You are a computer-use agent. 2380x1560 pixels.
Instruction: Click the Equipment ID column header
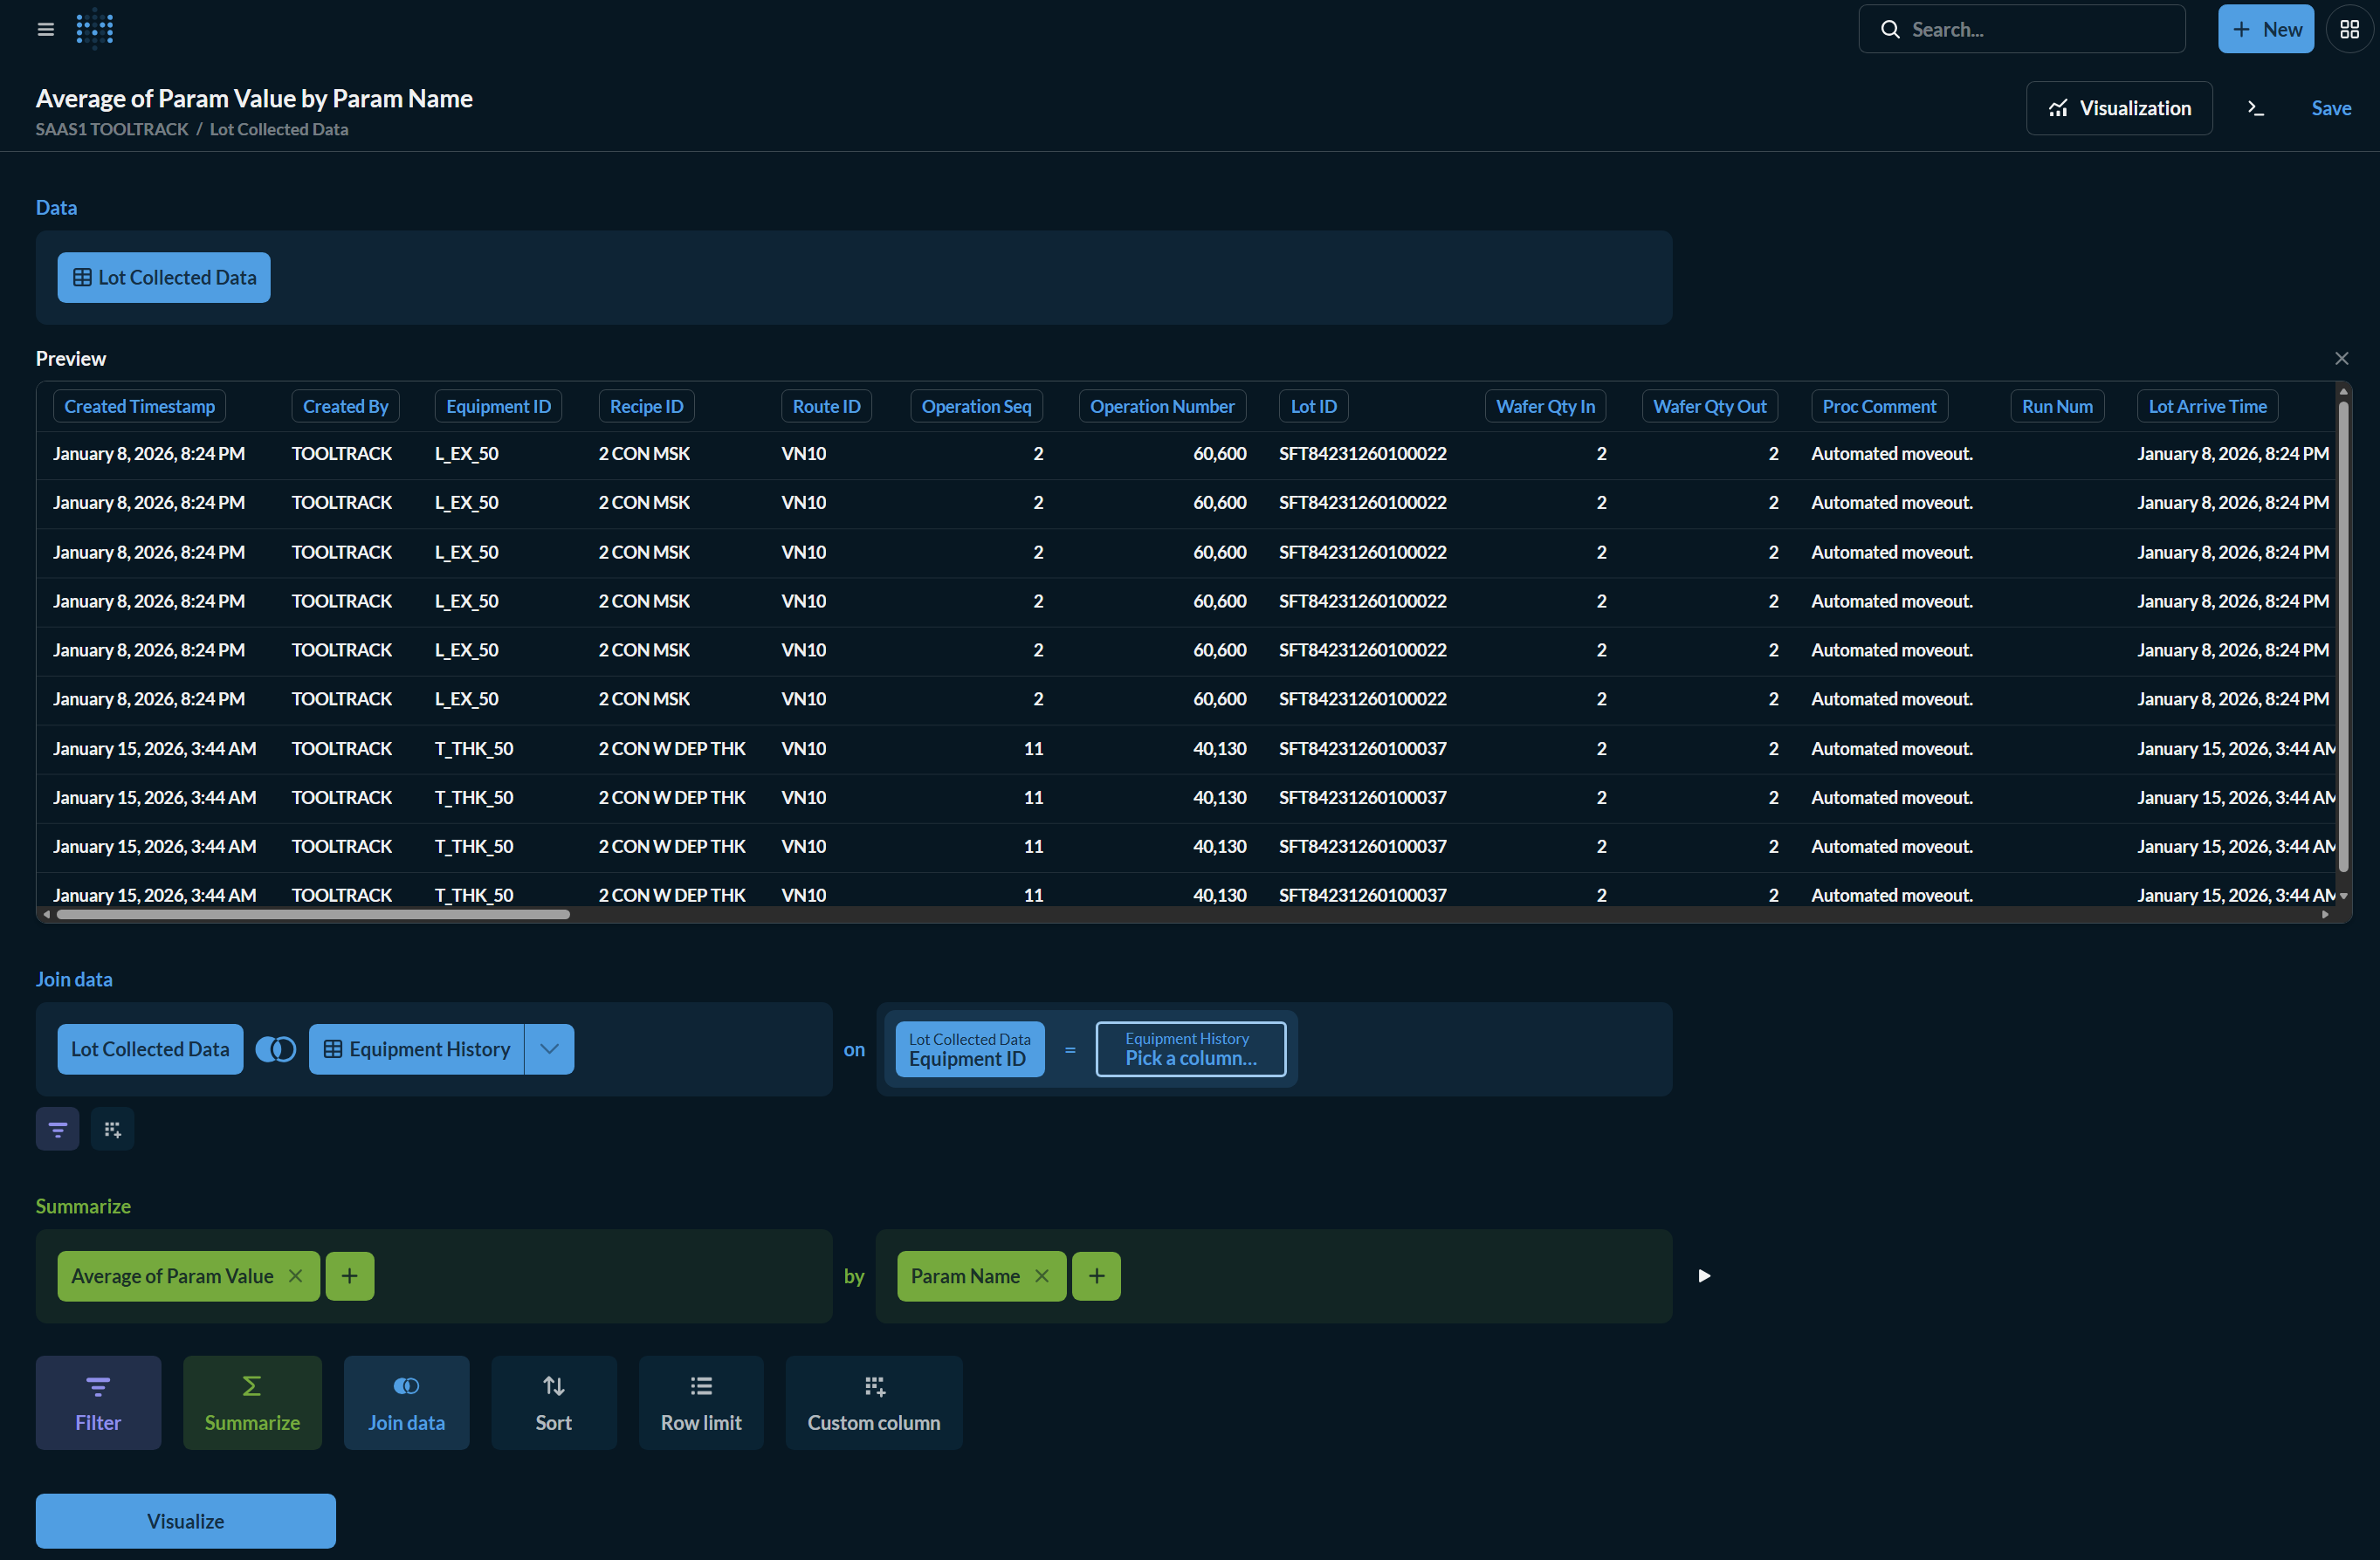coord(498,406)
